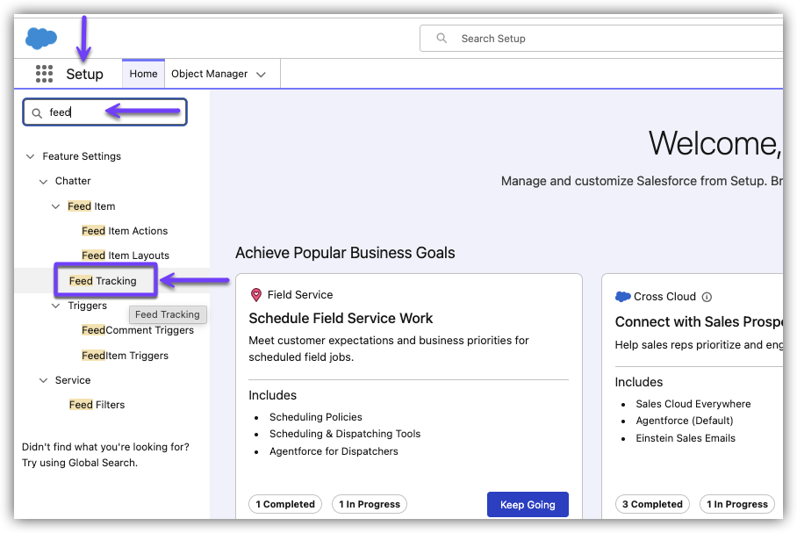Collapse the Triggers tree node
The width and height of the screenshot is (797, 533).
[55, 306]
